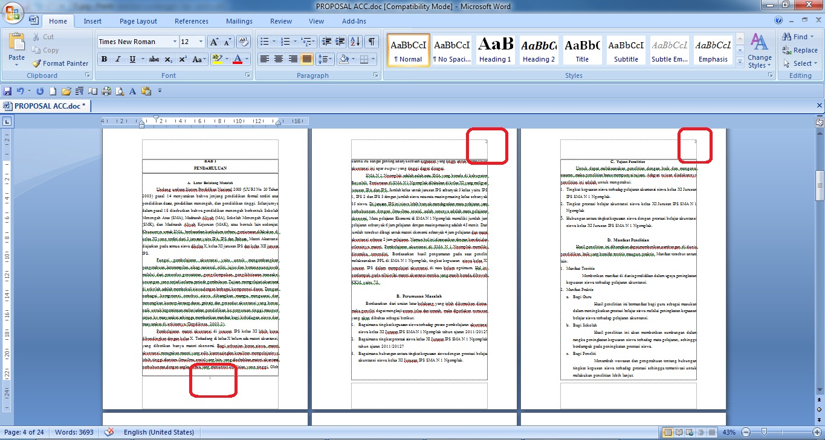Viewport: 825px width, 440px height.
Task: Open the round Office button menu
Action: (13, 11)
